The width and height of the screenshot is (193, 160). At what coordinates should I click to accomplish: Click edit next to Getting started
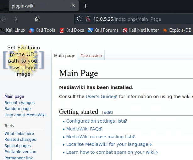click(108, 112)
